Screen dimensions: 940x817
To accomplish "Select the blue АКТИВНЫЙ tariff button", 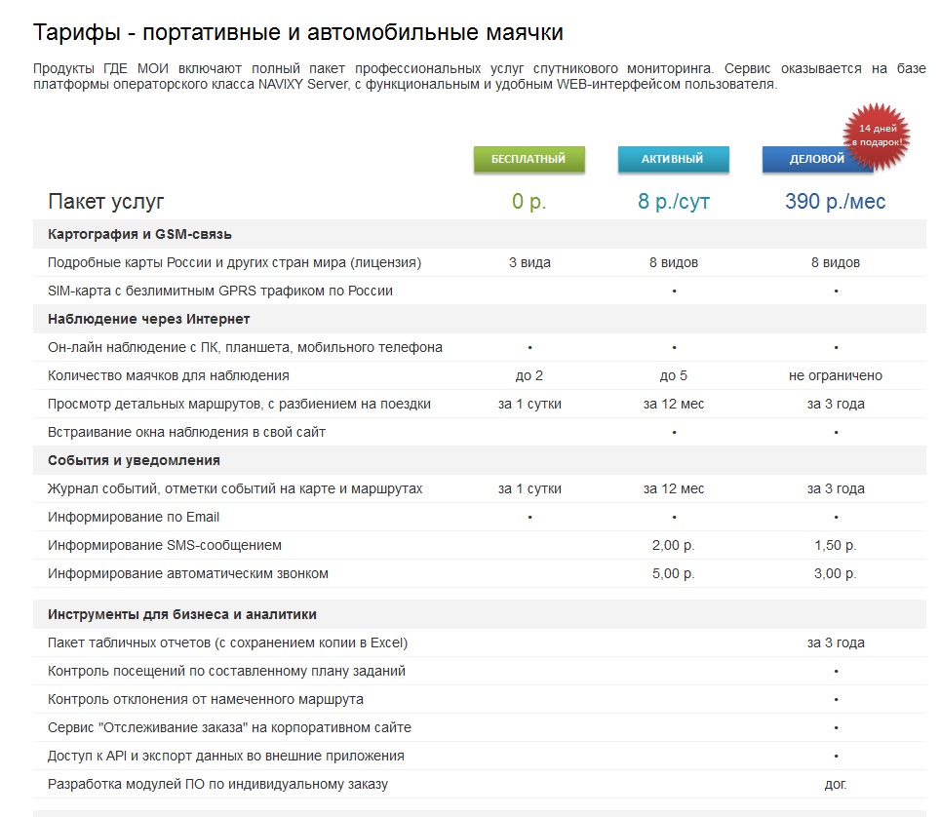I will [x=673, y=159].
